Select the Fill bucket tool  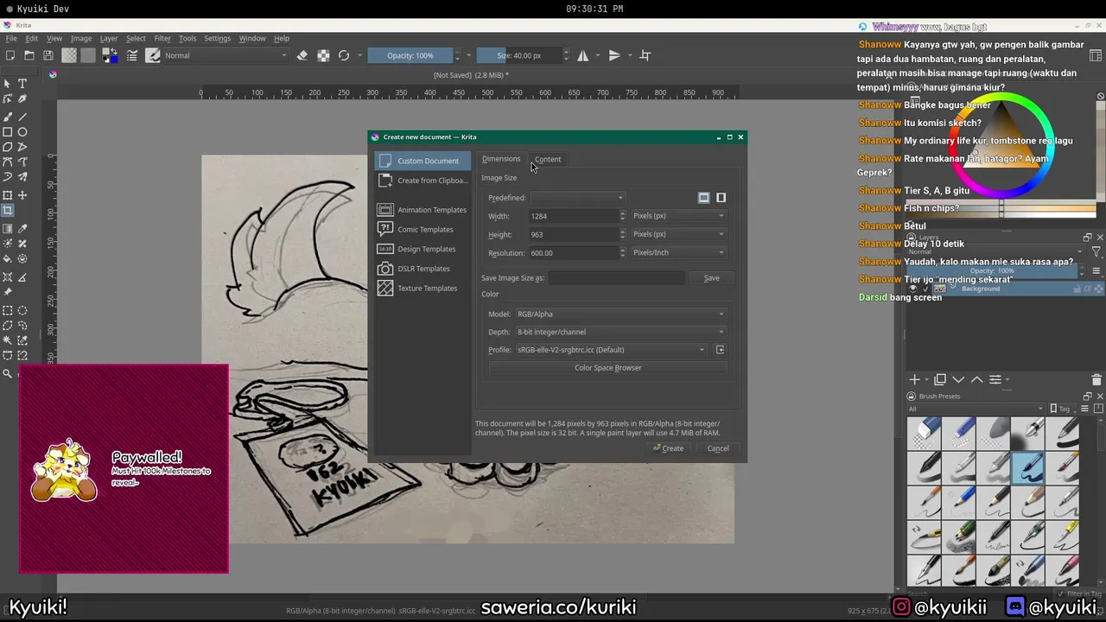pos(8,258)
